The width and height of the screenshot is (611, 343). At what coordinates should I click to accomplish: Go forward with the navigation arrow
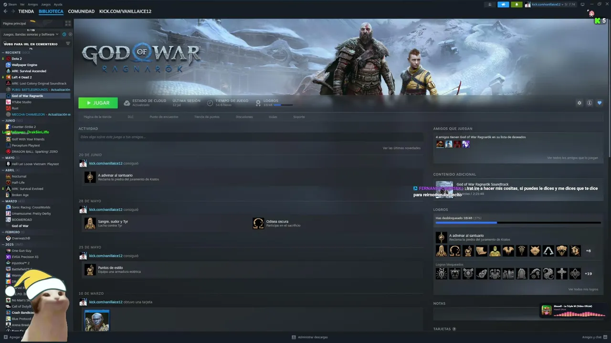(12, 11)
